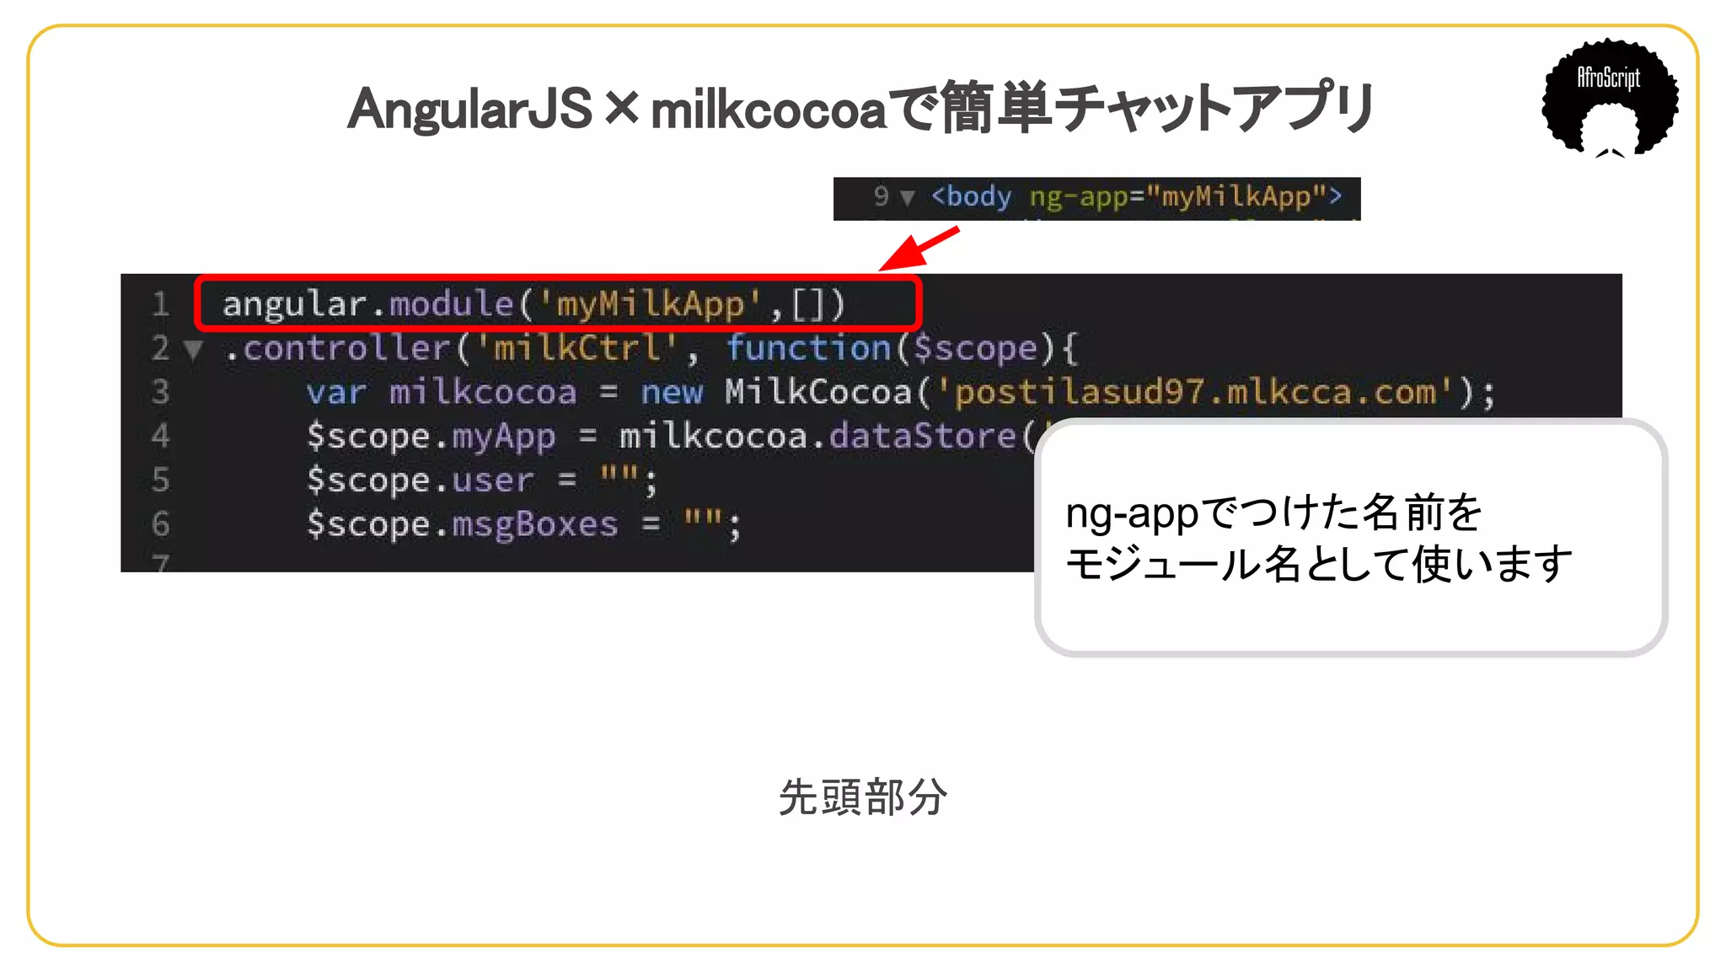This screenshot has height=971, width=1726.
Task: Click line number 5 in the gutter
Action: [x=160, y=480]
